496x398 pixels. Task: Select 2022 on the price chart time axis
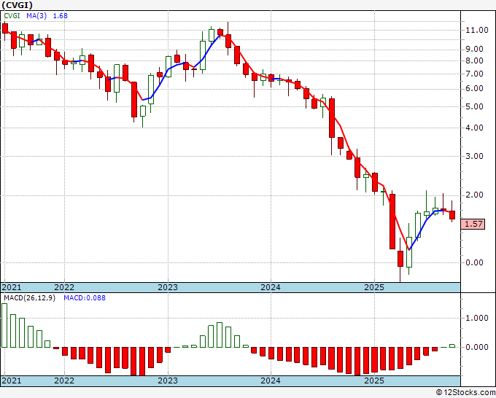pos(64,287)
